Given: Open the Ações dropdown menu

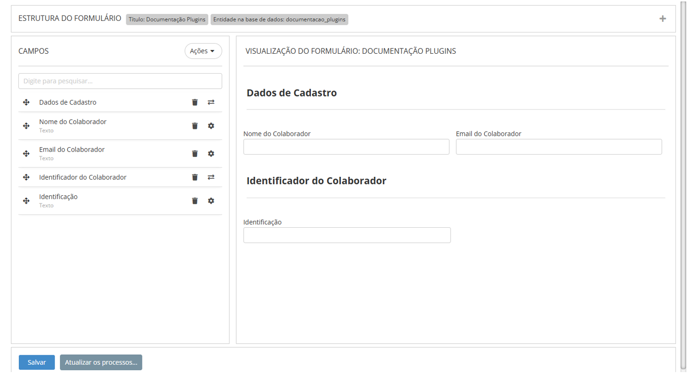Looking at the screenshot, I should click(203, 51).
